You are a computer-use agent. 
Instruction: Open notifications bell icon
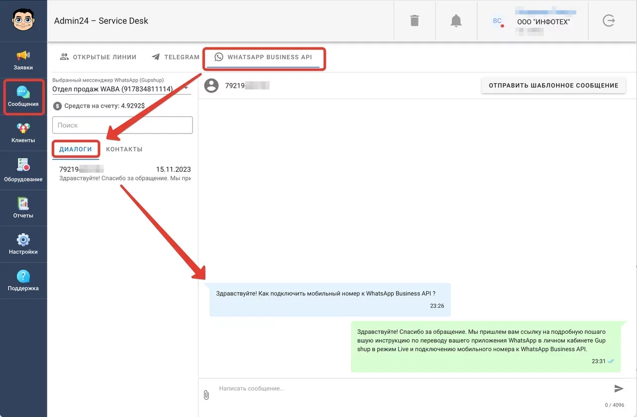pos(456,20)
